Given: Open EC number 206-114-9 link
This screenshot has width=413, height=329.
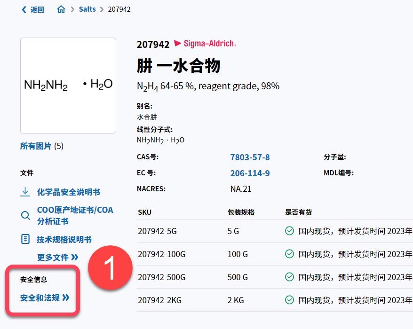Looking at the screenshot, I should 250,173.
